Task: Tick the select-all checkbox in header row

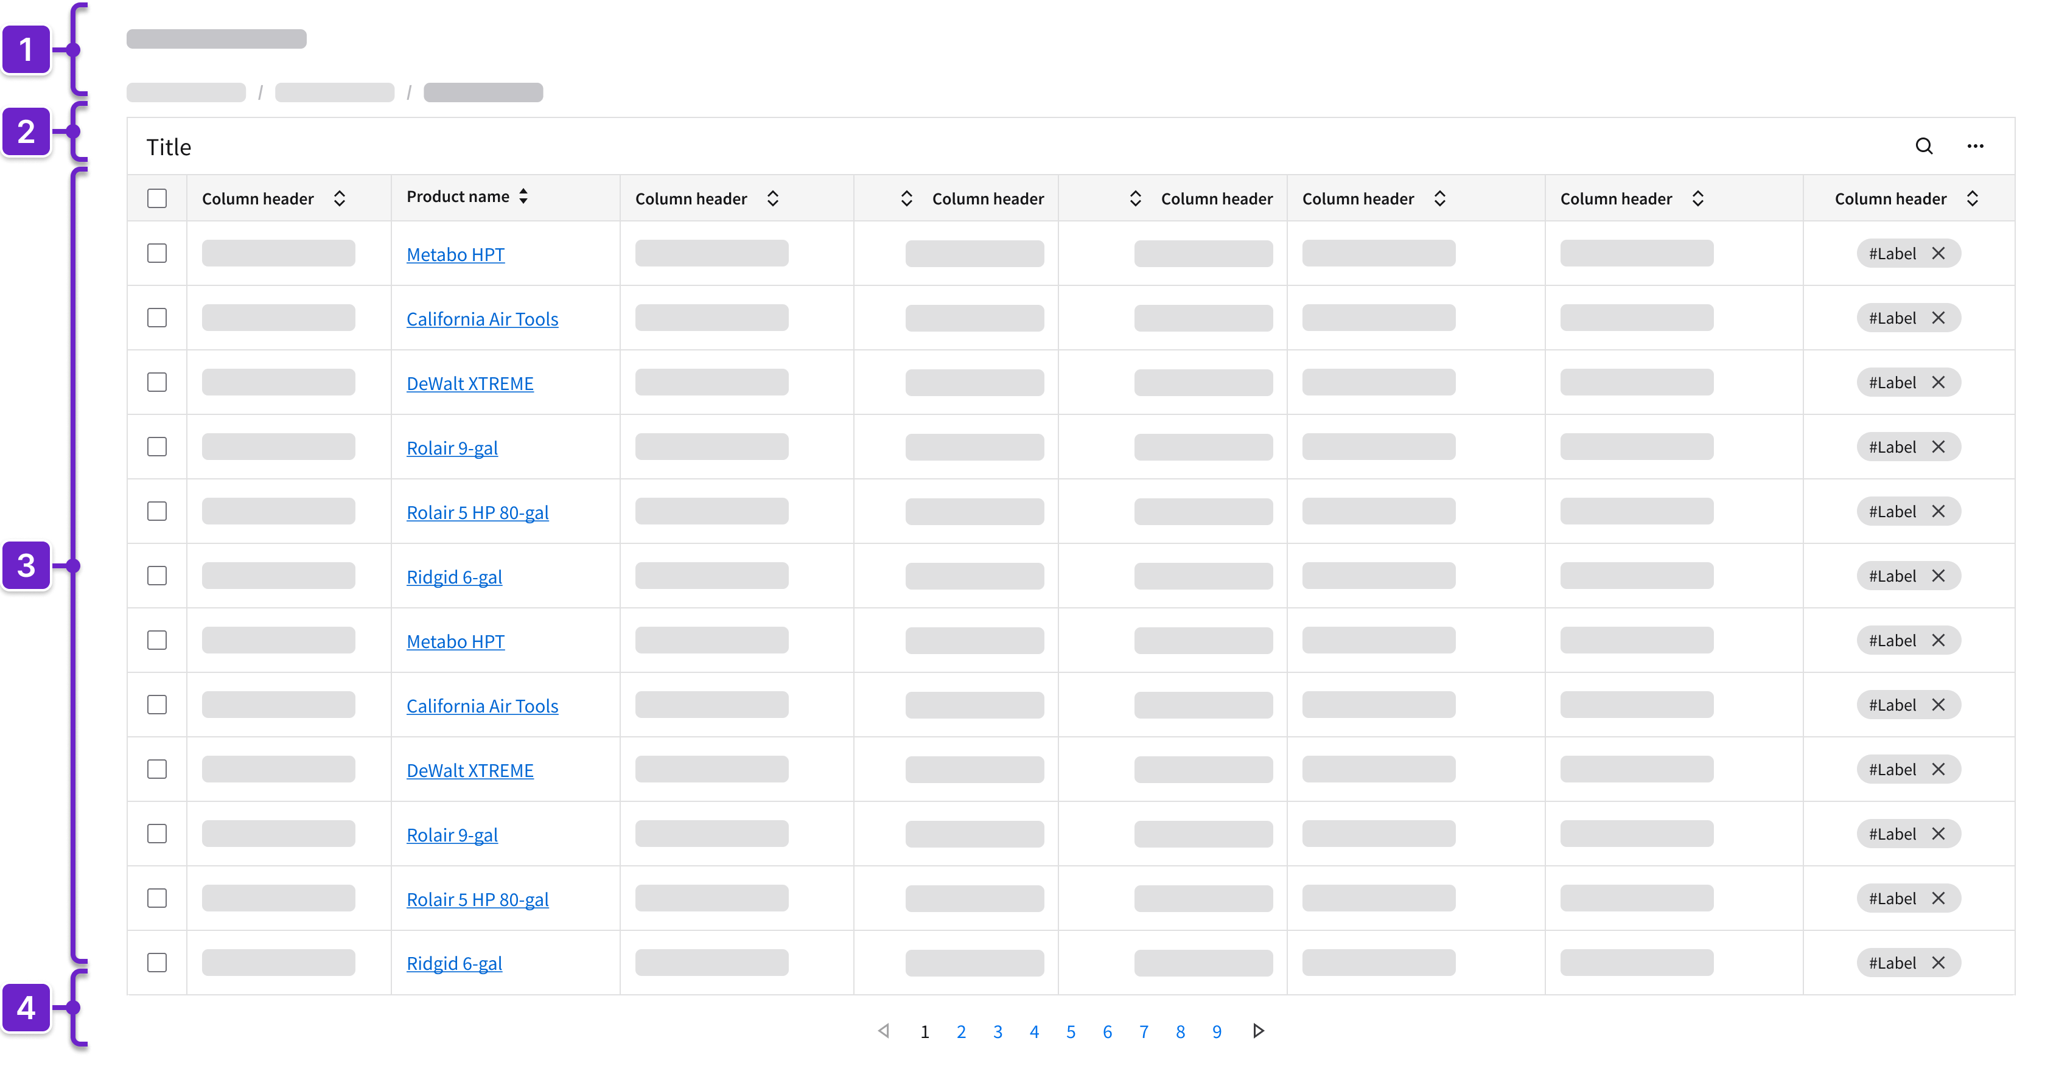Action: [157, 198]
